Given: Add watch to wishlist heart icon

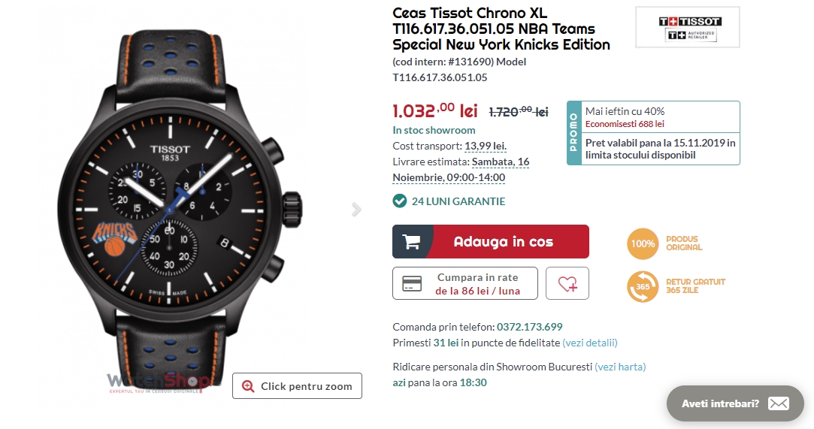Looking at the screenshot, I should (567, 284).
